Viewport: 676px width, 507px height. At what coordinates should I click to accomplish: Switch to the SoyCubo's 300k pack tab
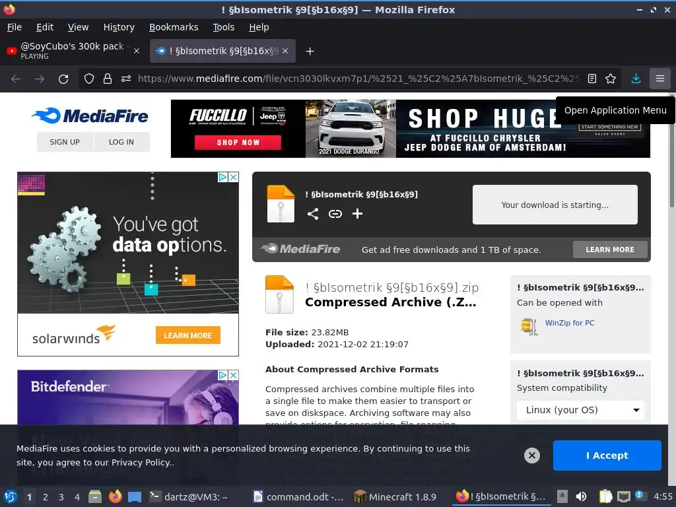pos(73,51)
